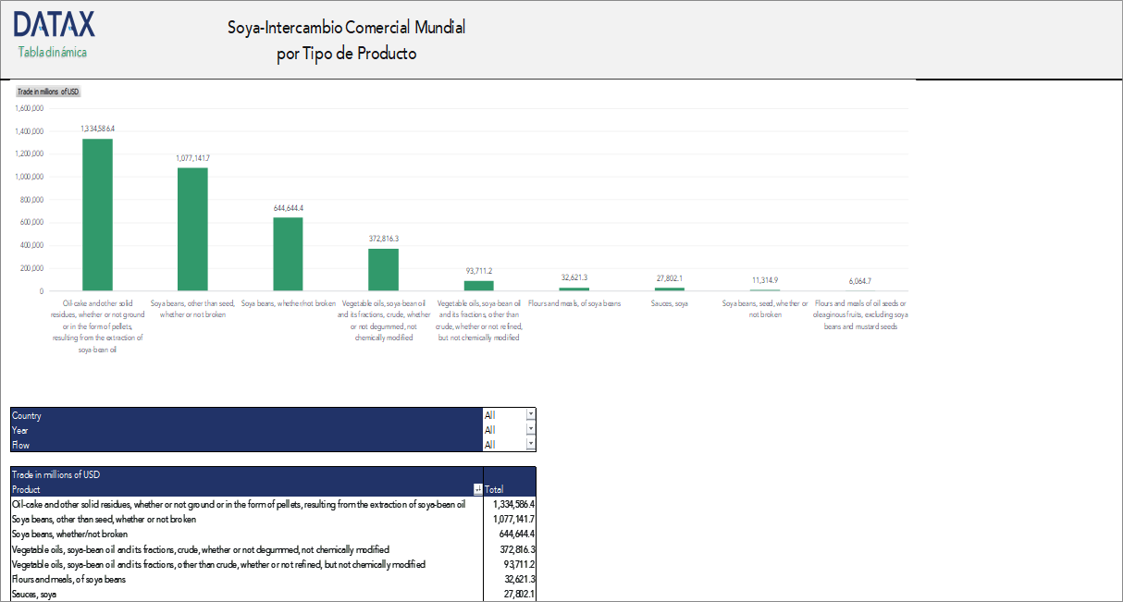The width and height of the screenshot is (1123, 602).
Task: Click the DATAX logo
Action: [x=54, y=25]
